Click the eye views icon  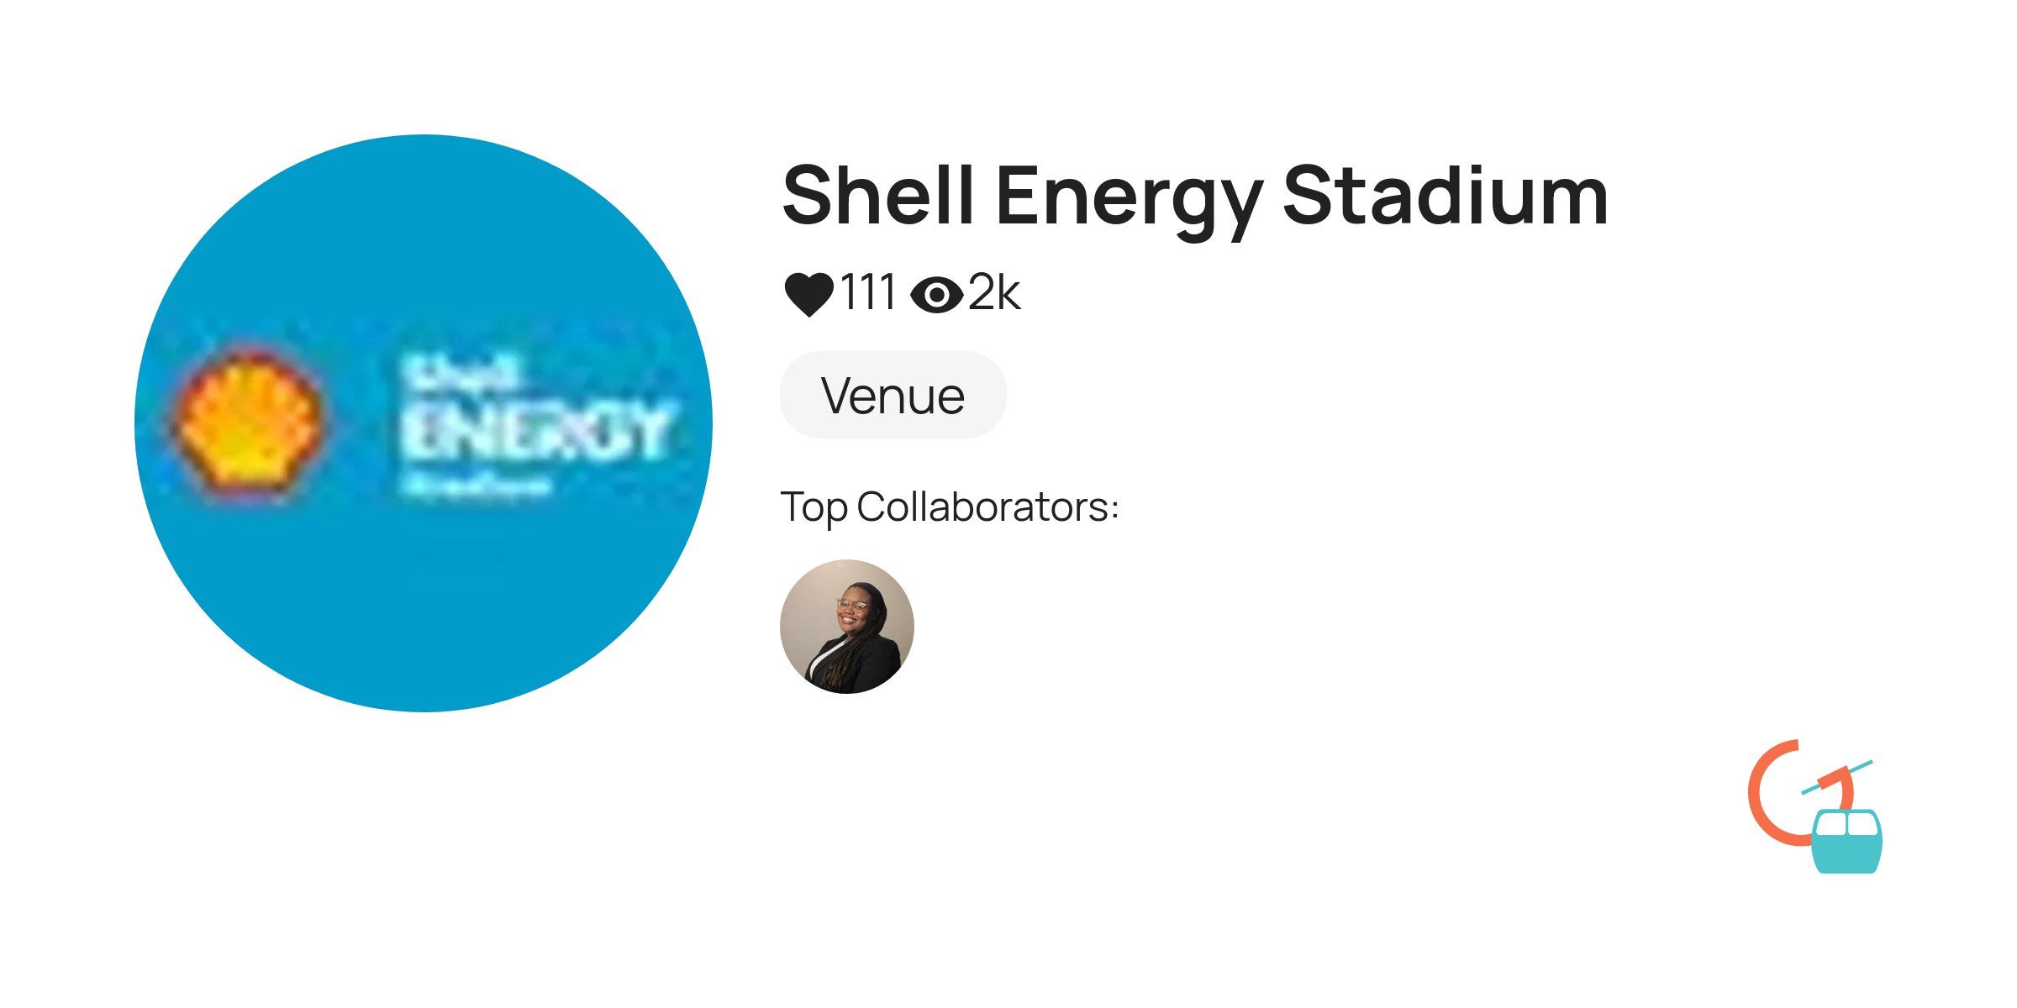pyautogui.click(x=936, y=295)
